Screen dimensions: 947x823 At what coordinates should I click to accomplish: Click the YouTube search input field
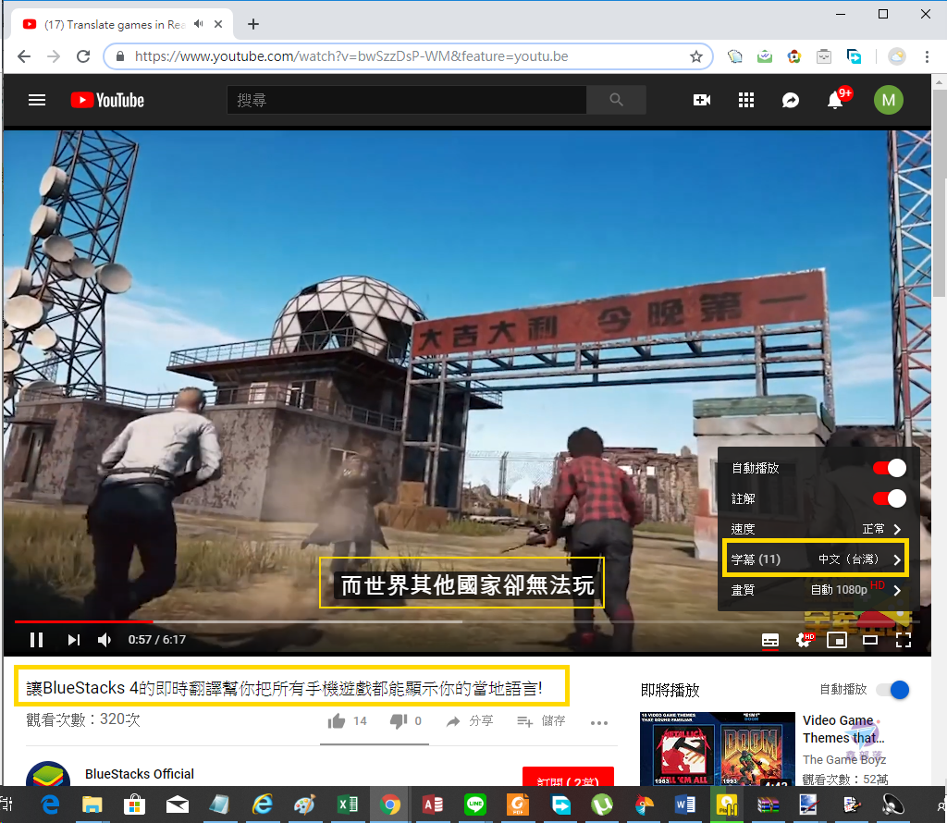pyautogui.click(x=407, y=100)
